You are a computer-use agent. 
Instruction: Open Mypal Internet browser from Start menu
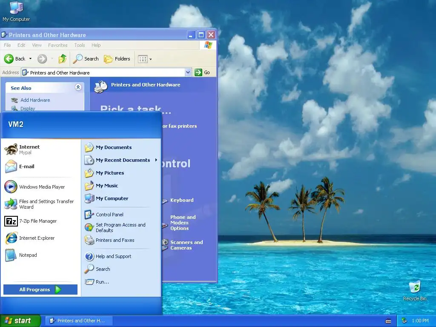coord(40,149)
